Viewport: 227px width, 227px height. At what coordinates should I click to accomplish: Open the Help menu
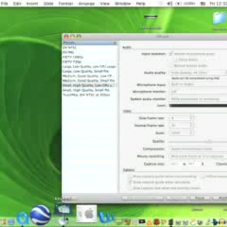click(x=141, y=4)
